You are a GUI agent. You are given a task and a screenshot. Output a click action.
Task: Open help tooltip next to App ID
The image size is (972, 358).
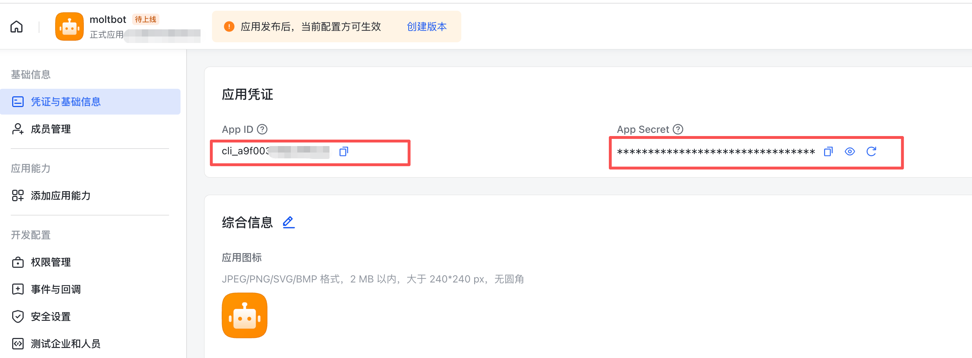(x=262, y=129)
